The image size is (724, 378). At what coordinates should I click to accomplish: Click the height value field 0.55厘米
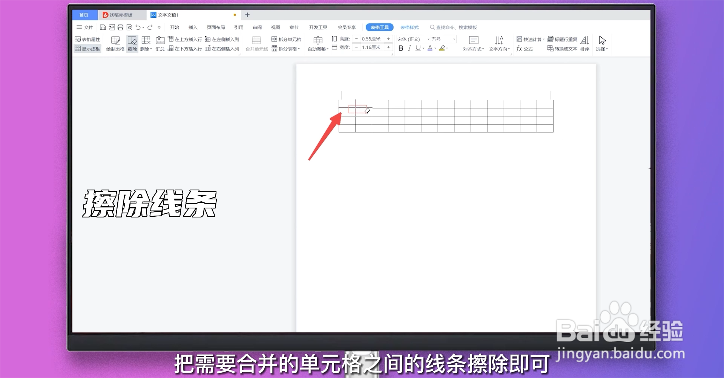(x=372, y=39)
